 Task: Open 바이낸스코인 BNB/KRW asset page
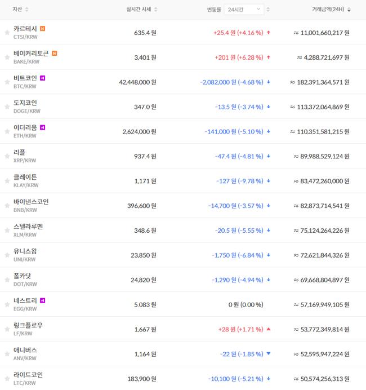pyautogui.click(x=31, y=205)
